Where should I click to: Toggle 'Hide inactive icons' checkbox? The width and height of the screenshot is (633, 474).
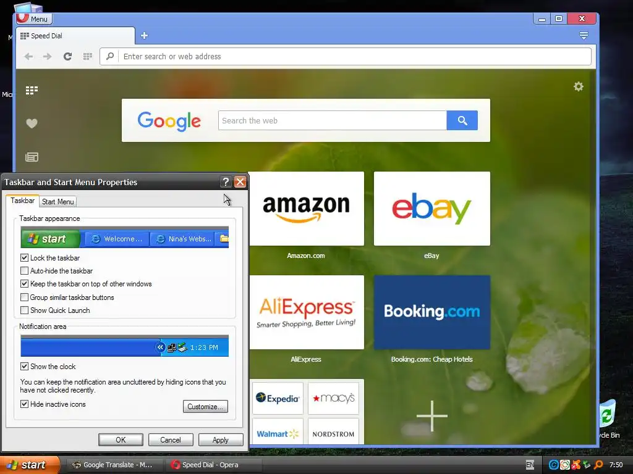pyautogui.click(x=24, y=404)
